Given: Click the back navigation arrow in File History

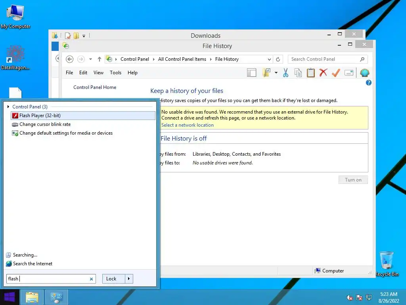Looking at the screenshot, I should pos(69,59).
